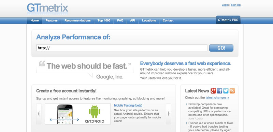The image size is (273, 132).
Task: Click the green Android robot logo
Action: click(95, 112)
